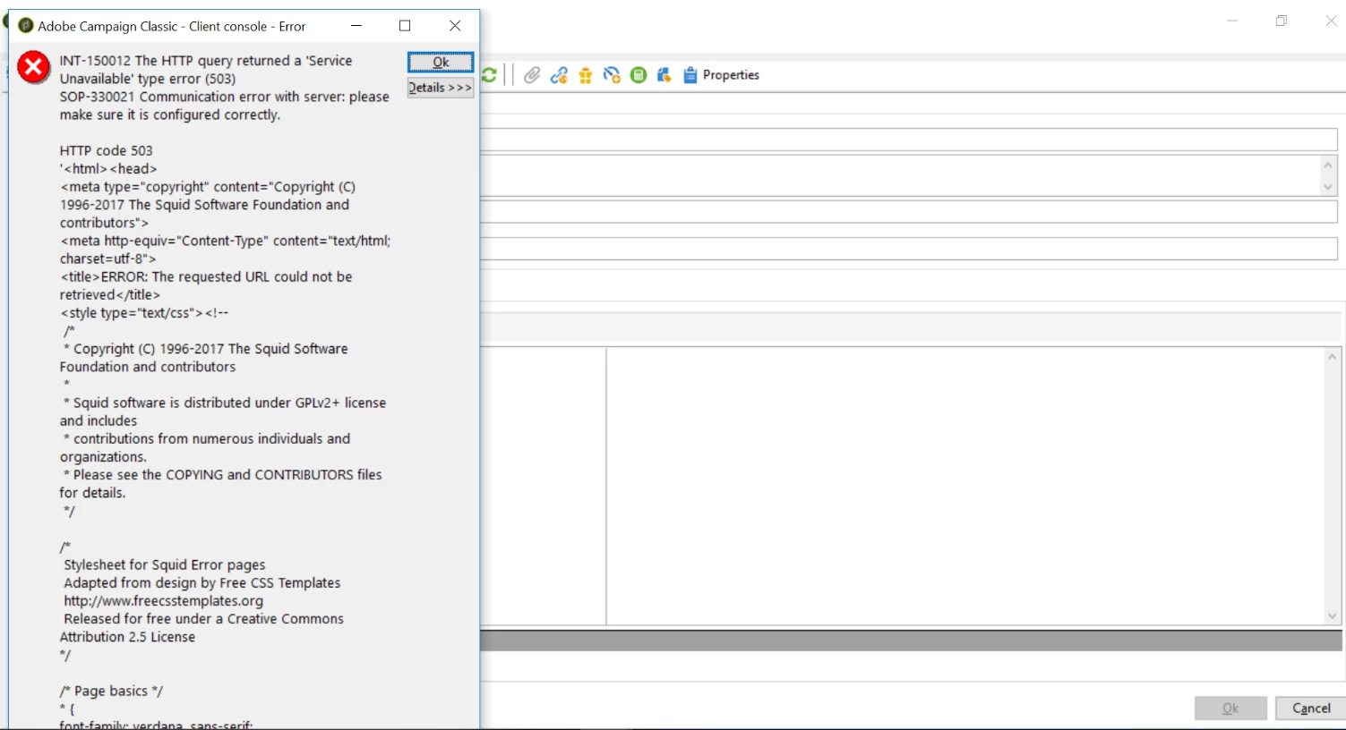
Task: Click the red error X icon
Action: [34, 67]
